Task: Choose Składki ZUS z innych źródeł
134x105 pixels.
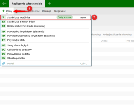Action: click(46, 22)
